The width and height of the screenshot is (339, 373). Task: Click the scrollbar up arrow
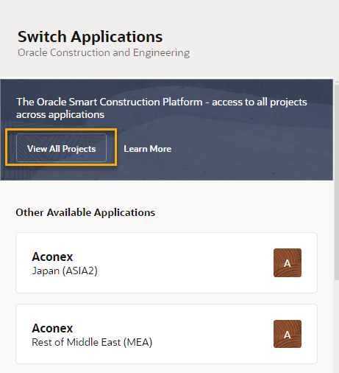(x=336, y=81)
